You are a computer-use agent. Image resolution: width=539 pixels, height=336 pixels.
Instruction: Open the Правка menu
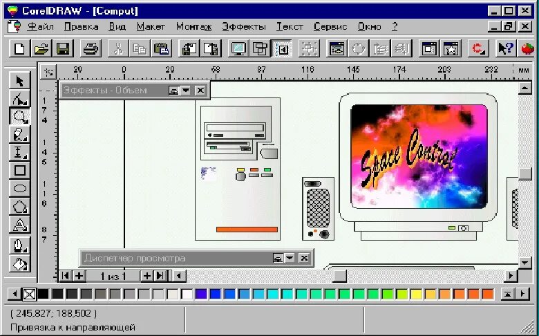81,26
